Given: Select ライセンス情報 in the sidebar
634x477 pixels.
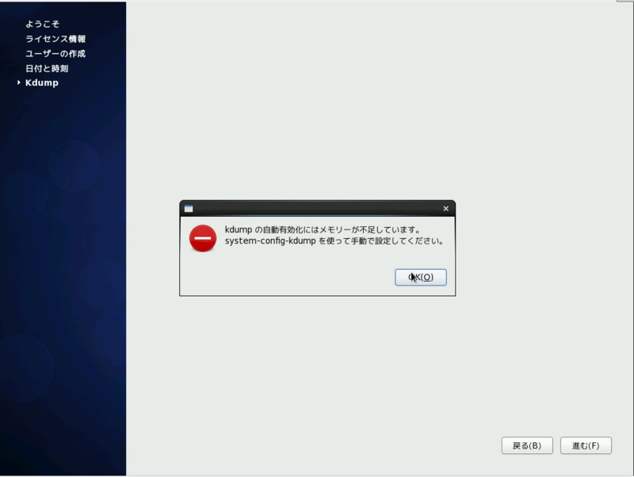Looking at the screenshot, I should [55, 39].
